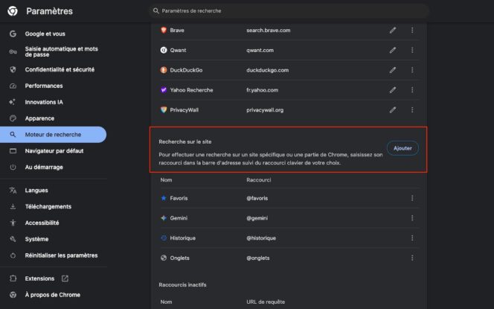Click the search field Paramètres de recherche
This screenshot has height=309, width=494.
pos(289,10)
